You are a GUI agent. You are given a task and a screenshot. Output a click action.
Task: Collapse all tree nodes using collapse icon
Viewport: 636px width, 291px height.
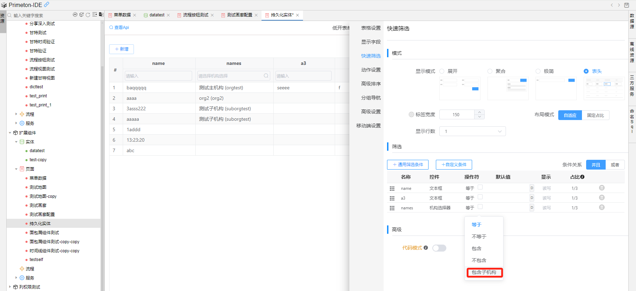[94, 15]
